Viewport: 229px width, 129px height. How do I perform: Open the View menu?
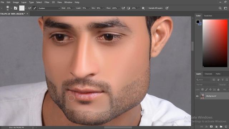pos(59,3)
